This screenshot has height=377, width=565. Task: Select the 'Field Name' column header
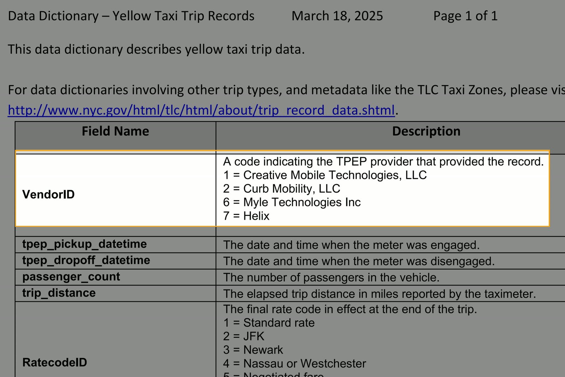(x=115, y=131)
